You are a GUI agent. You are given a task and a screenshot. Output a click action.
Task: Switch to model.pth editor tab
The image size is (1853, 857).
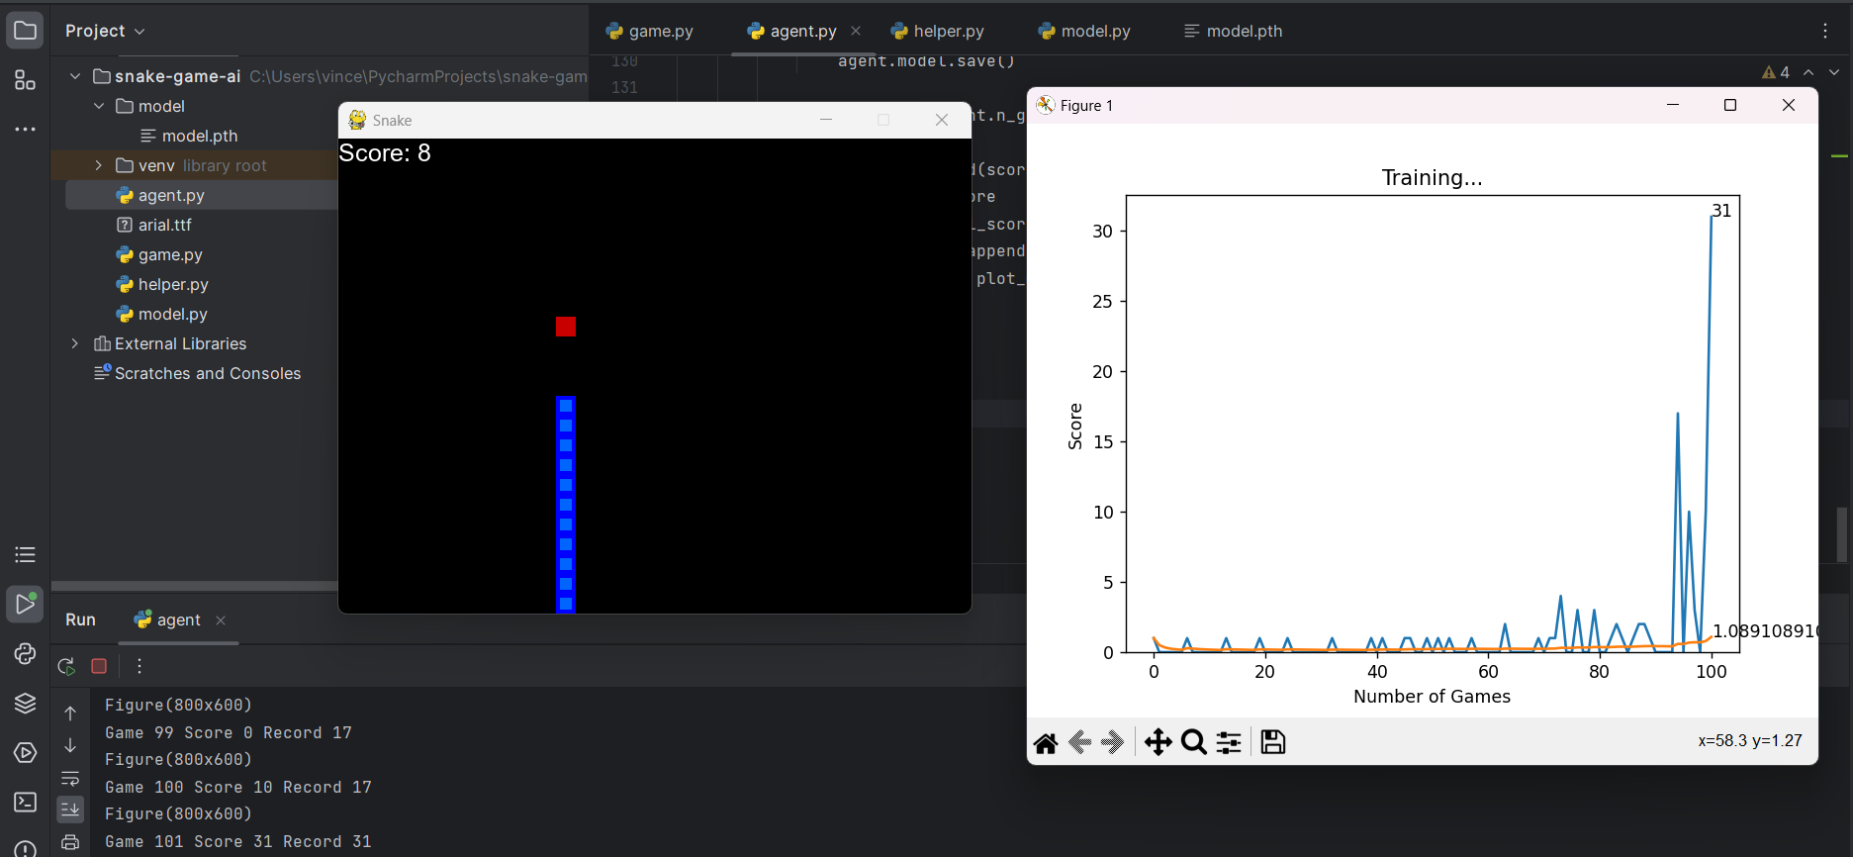coord(1233,31)
